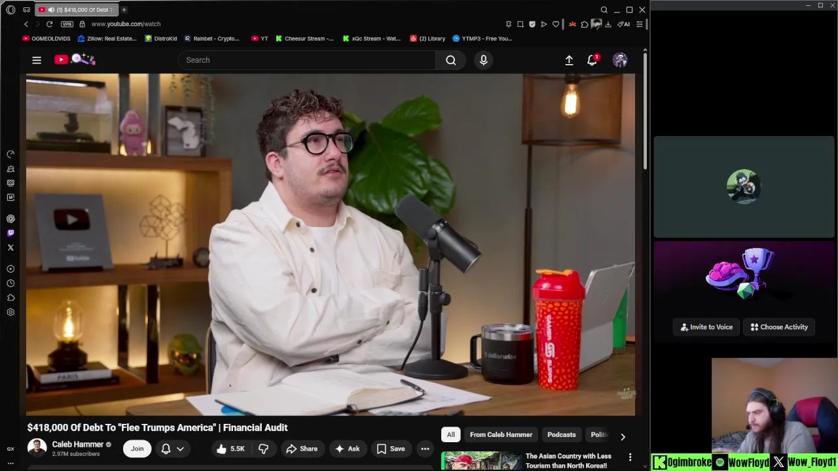Open sidebar Settings gear icon
838x471 pixels.
click(10, 312)
